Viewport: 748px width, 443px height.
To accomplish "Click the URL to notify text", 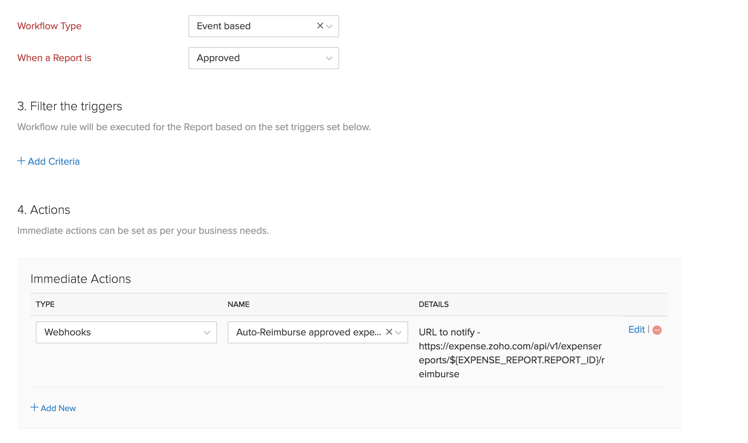I will 450,332.
